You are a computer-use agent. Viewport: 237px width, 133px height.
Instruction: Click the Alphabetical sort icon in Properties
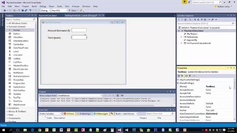pyautogui.click(x=182, y=76)
